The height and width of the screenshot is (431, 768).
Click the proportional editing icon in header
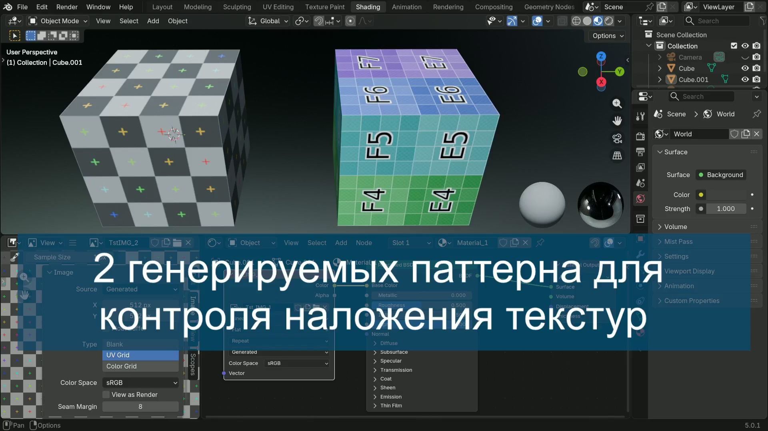point(350,21)
